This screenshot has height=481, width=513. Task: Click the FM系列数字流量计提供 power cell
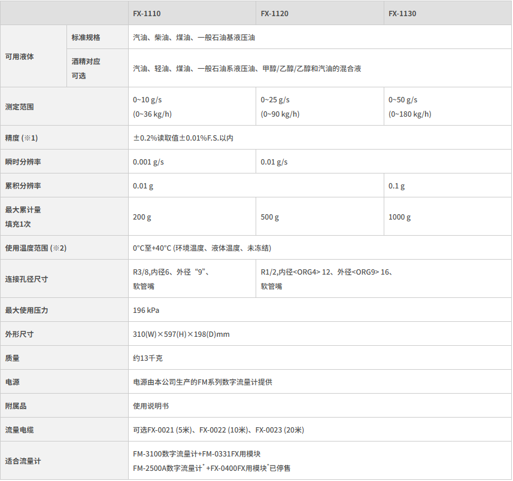pos(320,382)
